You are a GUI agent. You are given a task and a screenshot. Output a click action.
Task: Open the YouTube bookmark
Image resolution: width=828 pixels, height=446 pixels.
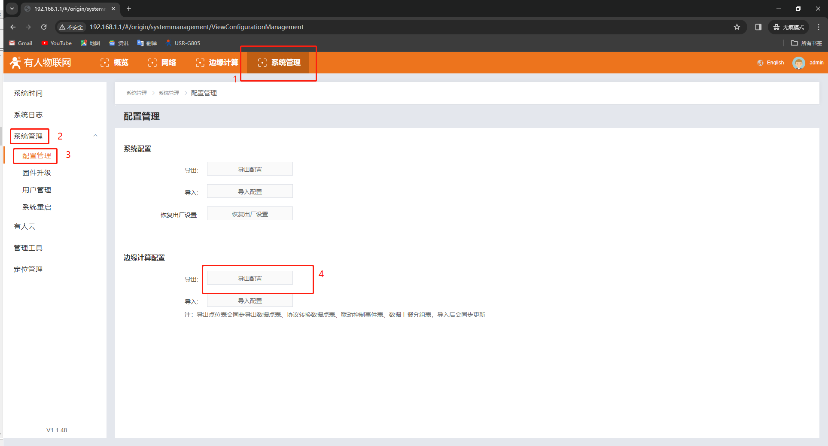coord(57,43)
